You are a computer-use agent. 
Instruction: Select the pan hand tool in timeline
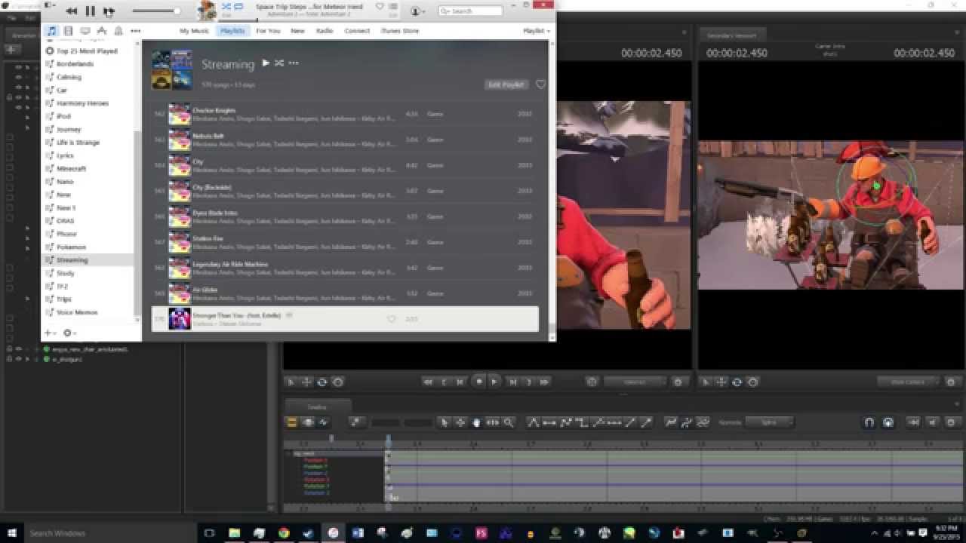coord(476,422)
